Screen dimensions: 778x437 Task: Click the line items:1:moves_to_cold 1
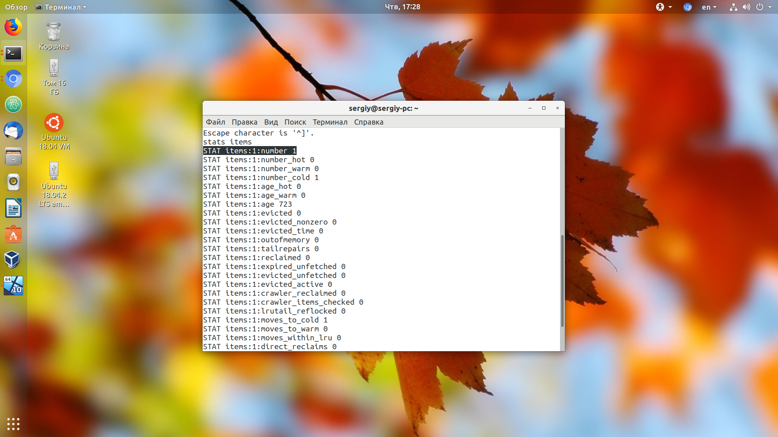pos(265,320)
